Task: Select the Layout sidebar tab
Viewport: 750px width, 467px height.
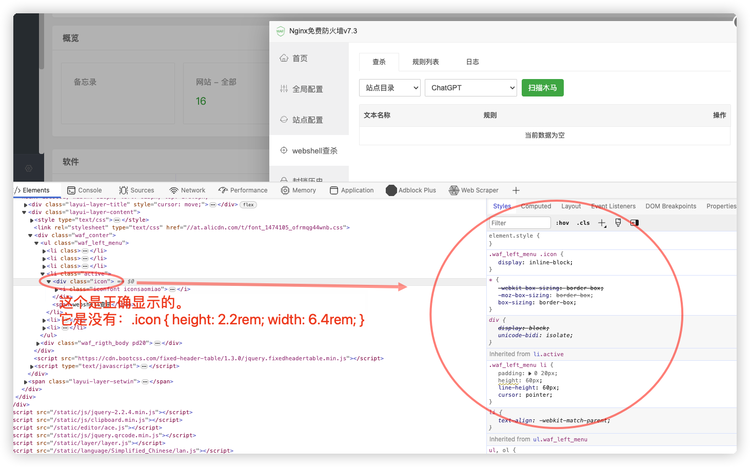Action: tap(571, 206)
